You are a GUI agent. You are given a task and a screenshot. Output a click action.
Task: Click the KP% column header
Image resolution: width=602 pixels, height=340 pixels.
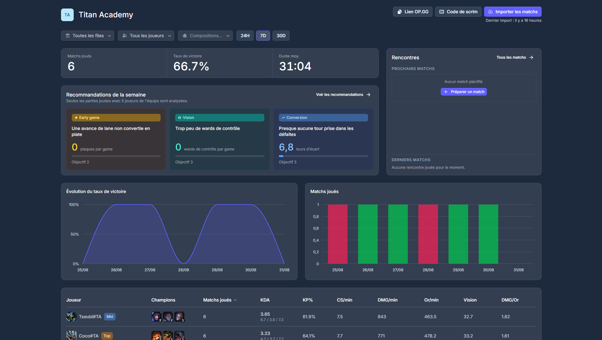308,300
